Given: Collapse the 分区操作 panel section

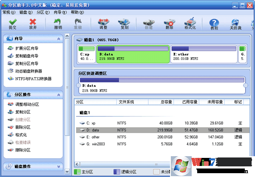Looking at the screenshot, I should (x=58, y=94).
